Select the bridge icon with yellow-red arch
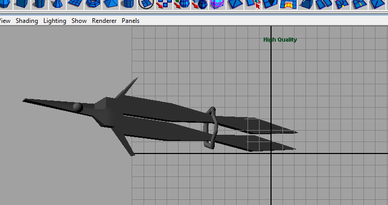The width and height of the screenshot is (388, 205). pos(288,4)
